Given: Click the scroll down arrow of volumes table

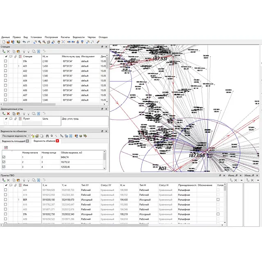Looking at the screenshot, I should 104,168.
